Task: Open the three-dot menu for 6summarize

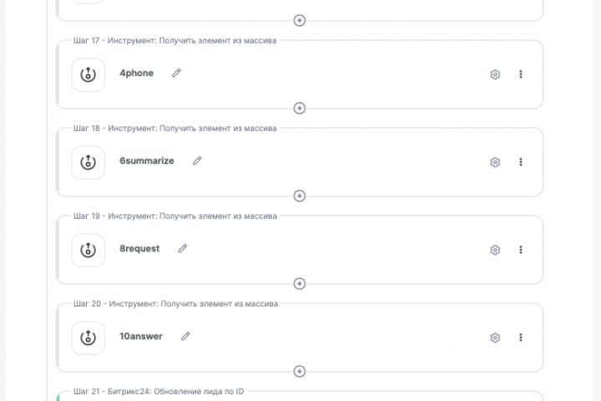Action: coord(521,162)
